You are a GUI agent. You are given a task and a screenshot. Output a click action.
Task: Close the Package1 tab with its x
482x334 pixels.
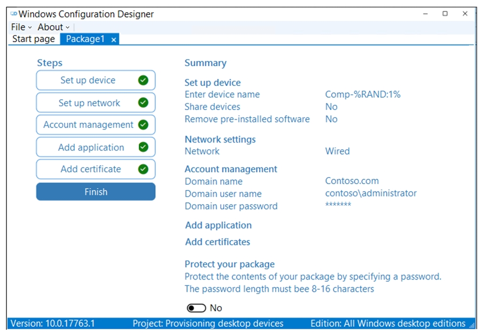114,39
